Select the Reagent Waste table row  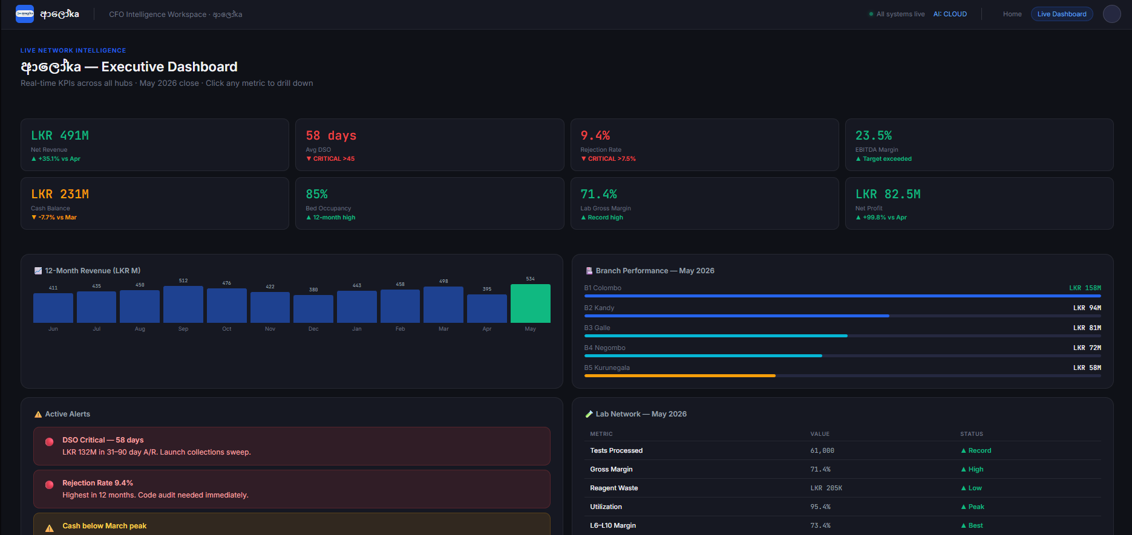coord(842,488)
